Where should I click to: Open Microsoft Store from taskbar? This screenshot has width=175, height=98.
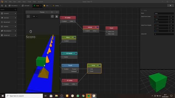coord(51,96)
